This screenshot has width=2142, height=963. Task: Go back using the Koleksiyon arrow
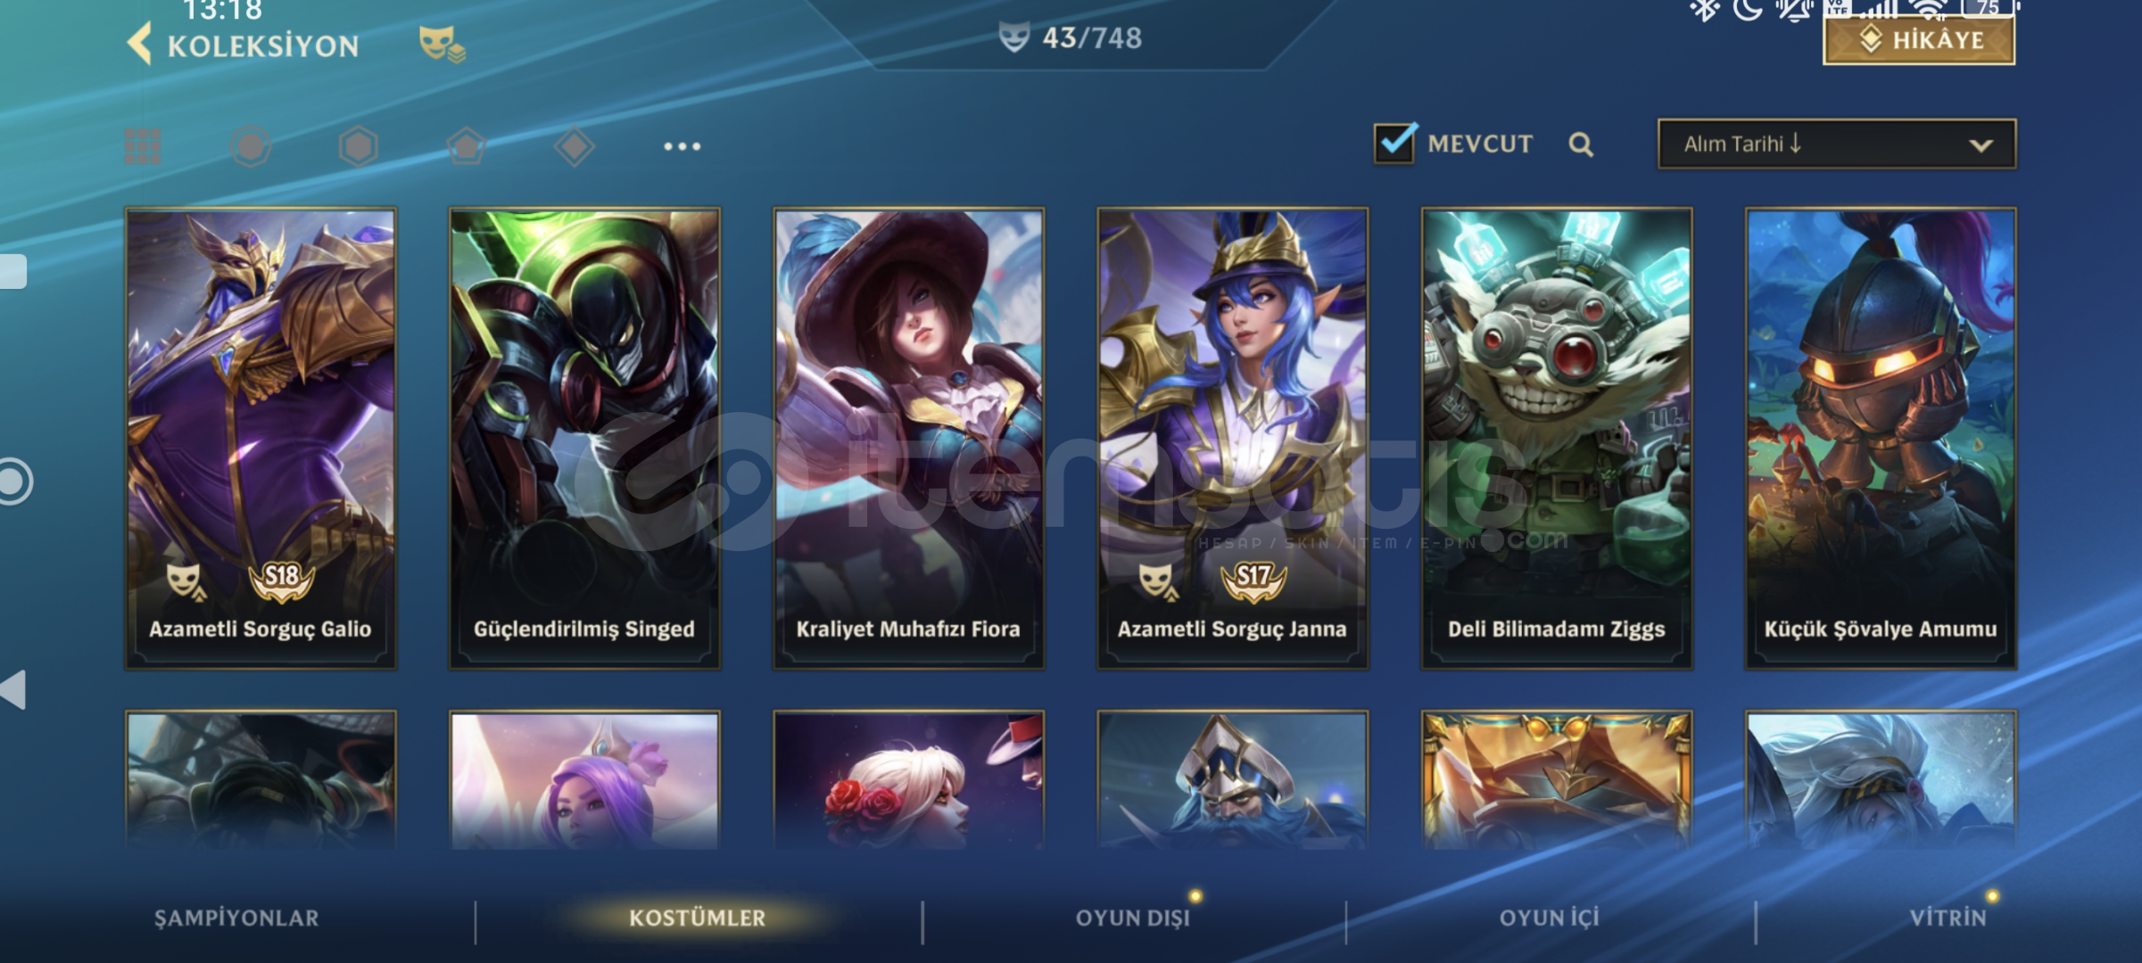[141, 45]
